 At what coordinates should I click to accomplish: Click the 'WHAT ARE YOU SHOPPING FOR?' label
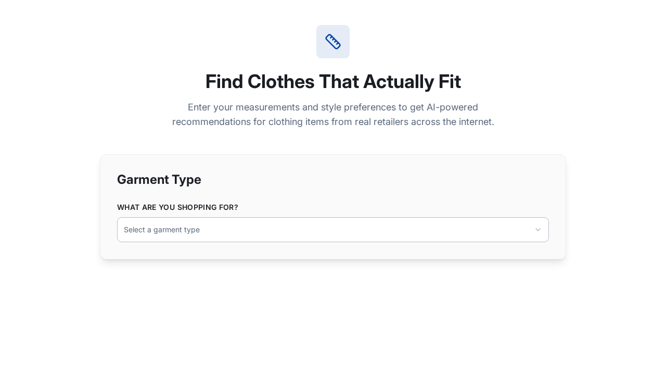(177, 207)
